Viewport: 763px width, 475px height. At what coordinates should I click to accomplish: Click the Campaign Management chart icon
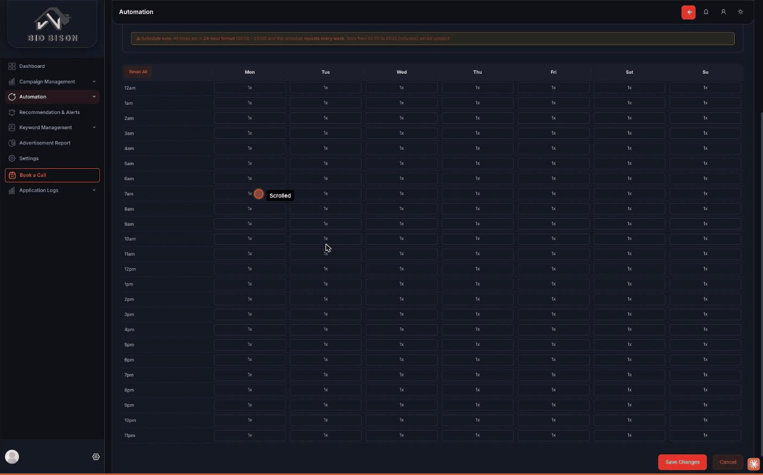12,81
